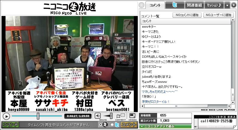Switch to the コメント tab
Viewport: 238px width, 130px height.
point(155,5)
